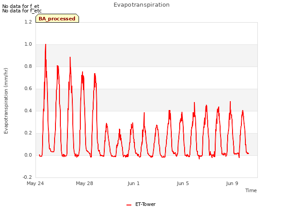Click the 0.8 y-axis tick label
This screenshot has height=213, width=284.
(x=28, y=66)
